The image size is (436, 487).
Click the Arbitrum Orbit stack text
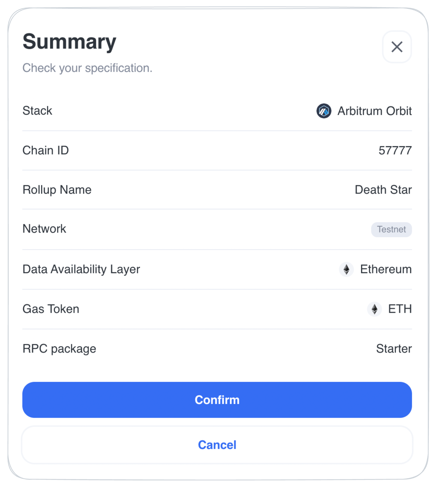374,111
